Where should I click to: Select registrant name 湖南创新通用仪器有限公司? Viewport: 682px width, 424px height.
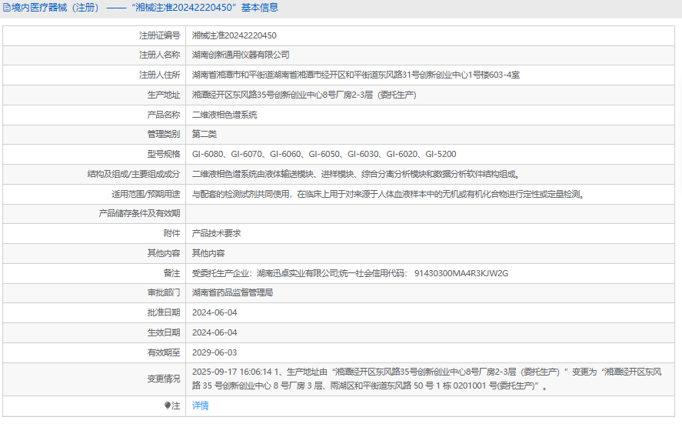[x=241, y=55]
